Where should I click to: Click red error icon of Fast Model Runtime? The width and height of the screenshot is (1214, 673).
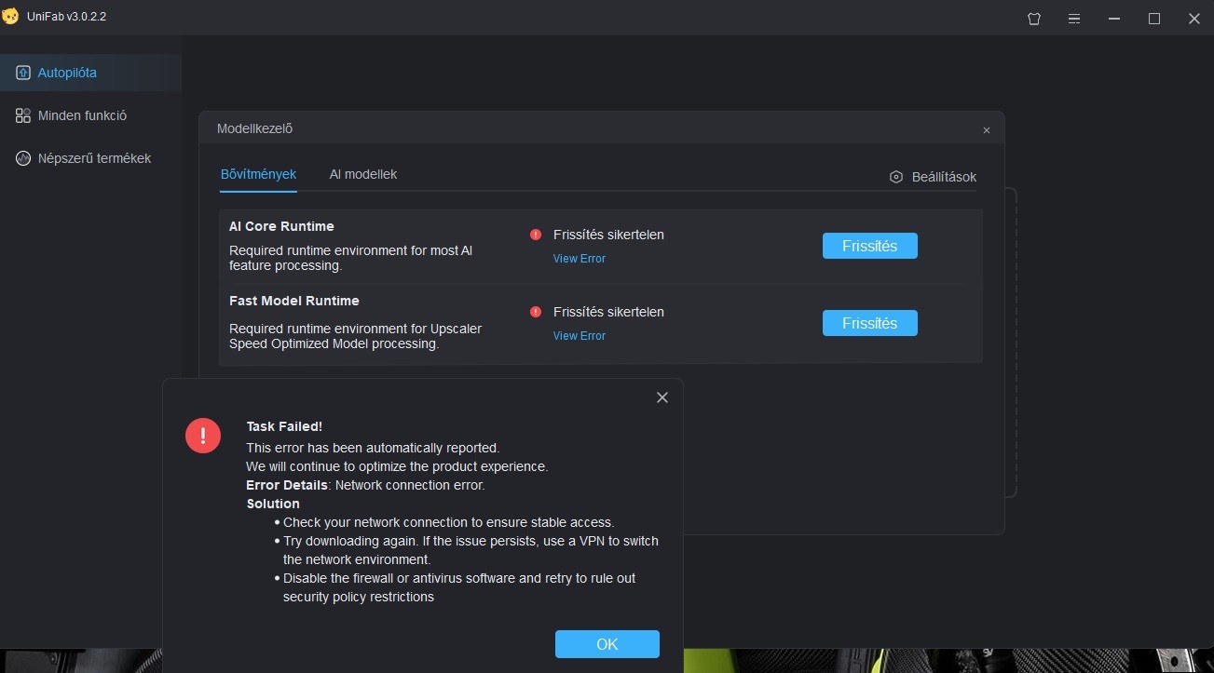coord(536,312)
